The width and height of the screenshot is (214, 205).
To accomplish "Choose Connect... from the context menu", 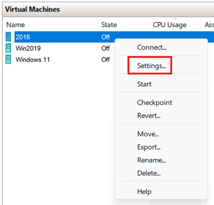I will point(152,47).
